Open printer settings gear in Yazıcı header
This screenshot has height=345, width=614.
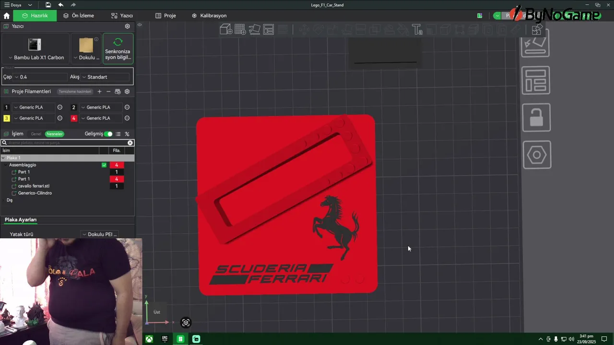click(127, 26)
